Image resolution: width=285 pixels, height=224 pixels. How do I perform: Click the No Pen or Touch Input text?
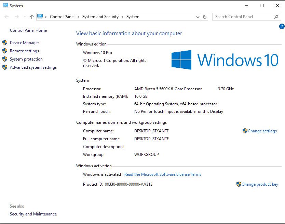pos(179,111)
